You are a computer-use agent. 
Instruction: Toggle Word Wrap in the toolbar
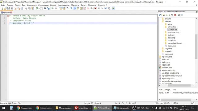(68, 8)
